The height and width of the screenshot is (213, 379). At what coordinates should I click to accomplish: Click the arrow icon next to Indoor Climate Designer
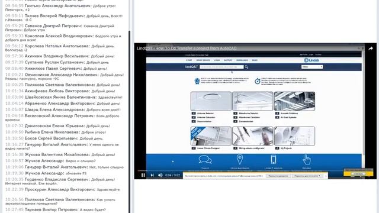(194, 148)
